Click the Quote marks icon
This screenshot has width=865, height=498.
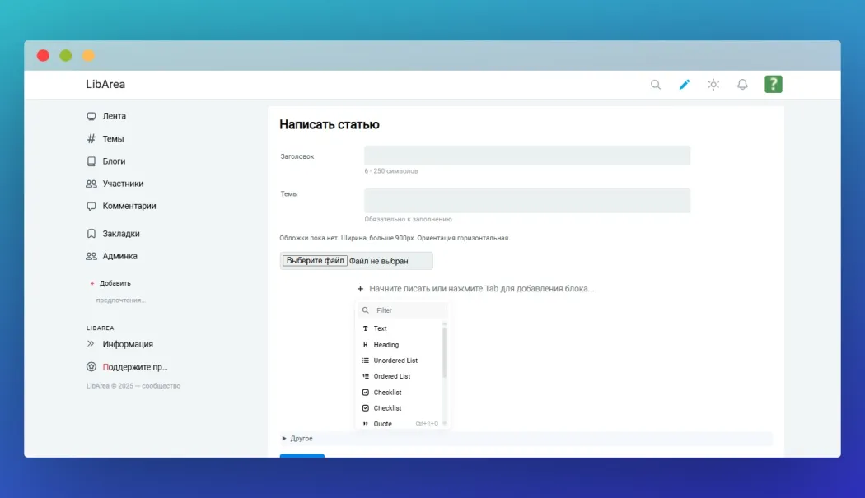(x=365, y=424)
